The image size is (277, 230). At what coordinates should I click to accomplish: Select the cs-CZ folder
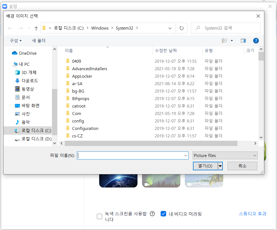point(77,136)
